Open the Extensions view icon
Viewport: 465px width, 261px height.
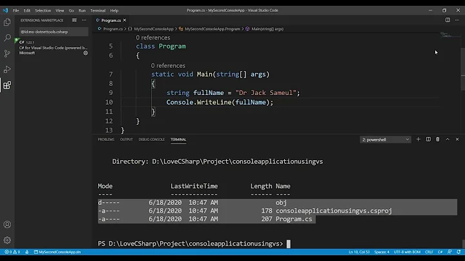[7, 85]
